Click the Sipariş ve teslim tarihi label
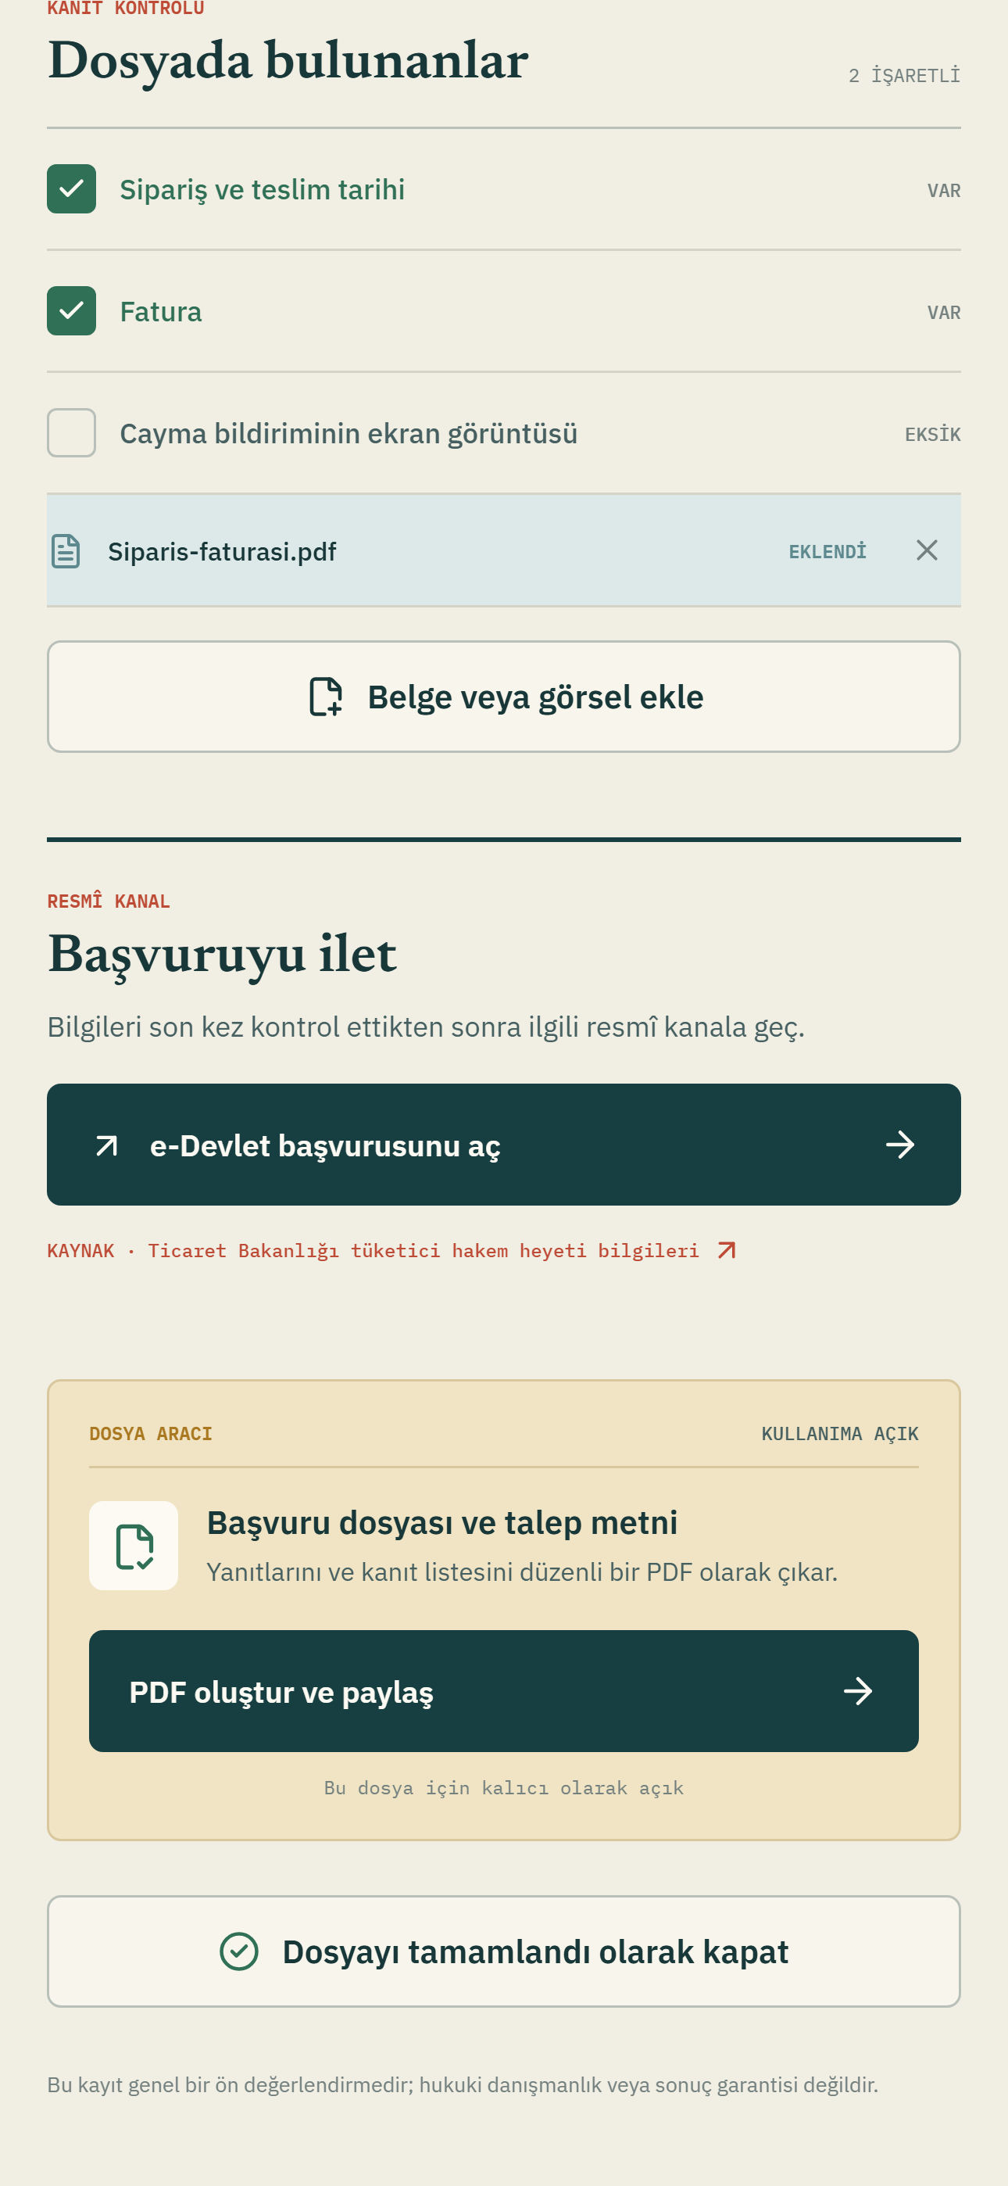 click(263, 189)
